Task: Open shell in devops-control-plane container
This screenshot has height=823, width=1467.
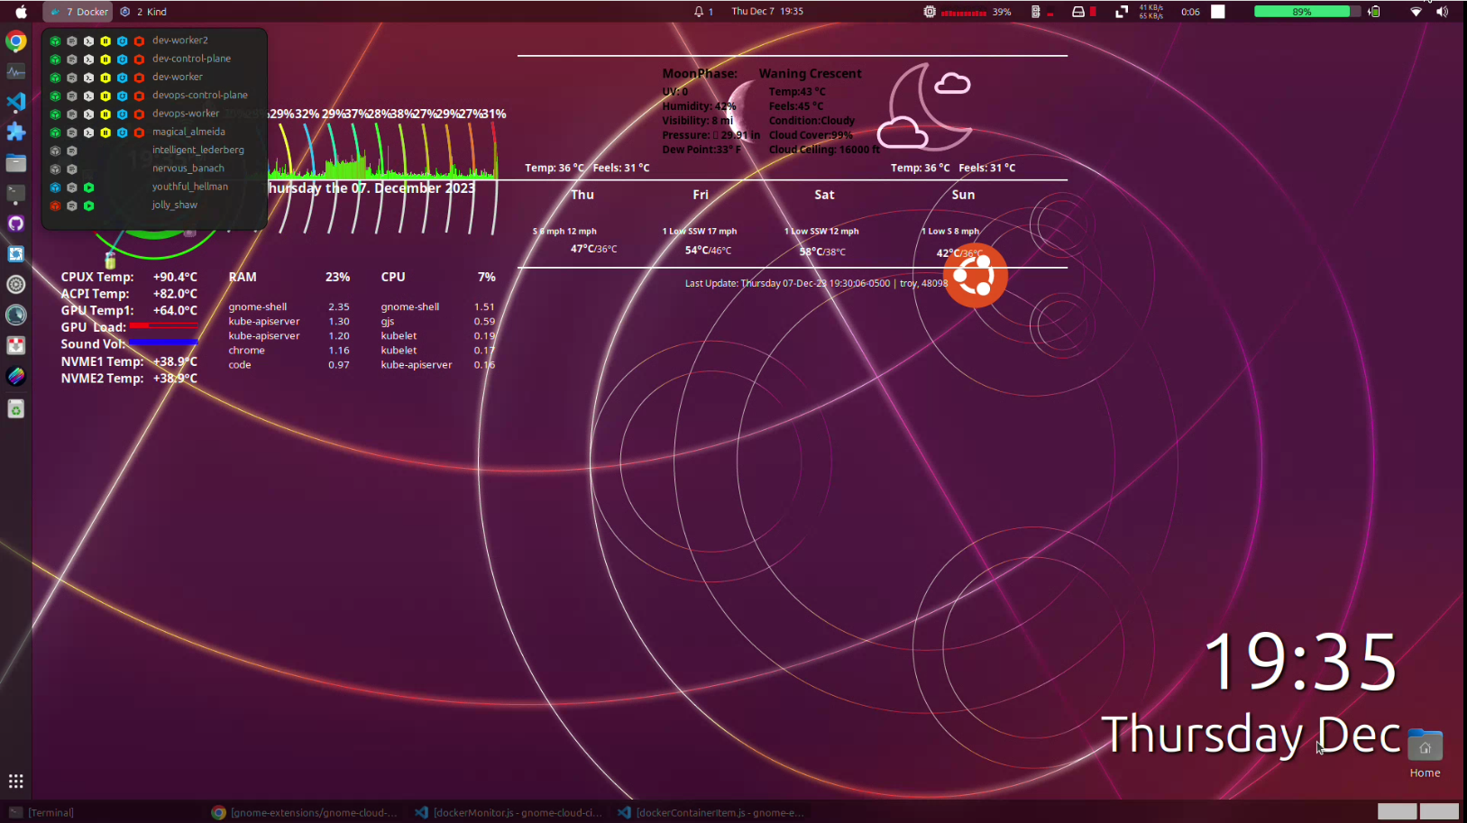Action: pyautogui.click(x=88, y=96)
